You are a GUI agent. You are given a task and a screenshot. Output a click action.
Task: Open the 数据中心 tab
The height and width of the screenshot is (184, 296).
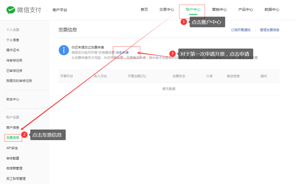(272, 10)
